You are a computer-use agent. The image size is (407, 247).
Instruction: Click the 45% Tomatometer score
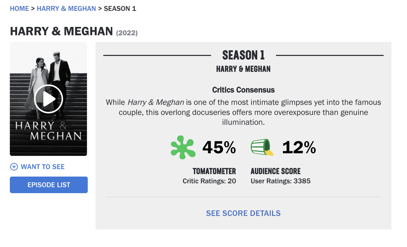(219, 148)
